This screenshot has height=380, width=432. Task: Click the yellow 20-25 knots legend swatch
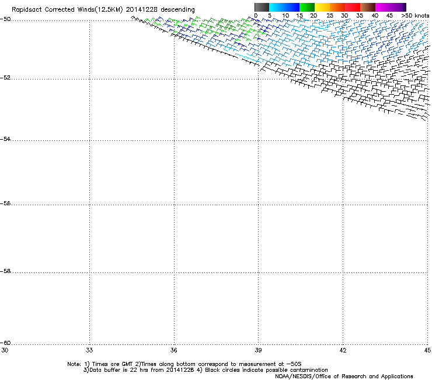point(322,7)
